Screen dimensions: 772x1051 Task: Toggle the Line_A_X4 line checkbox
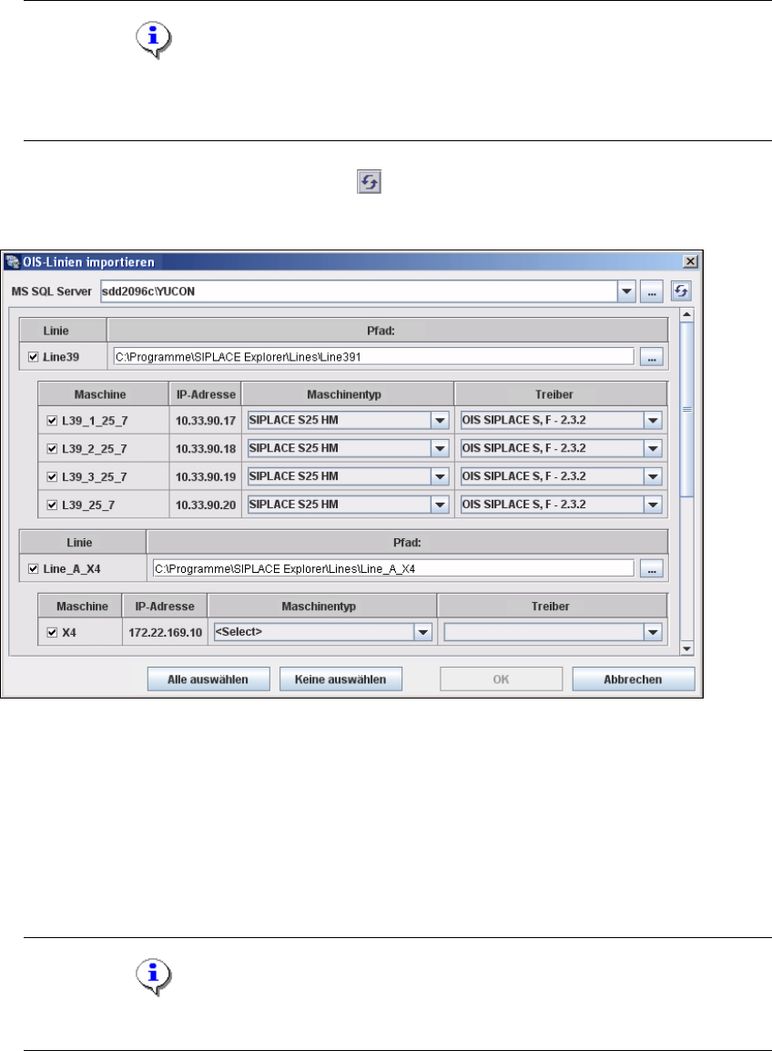33,568
